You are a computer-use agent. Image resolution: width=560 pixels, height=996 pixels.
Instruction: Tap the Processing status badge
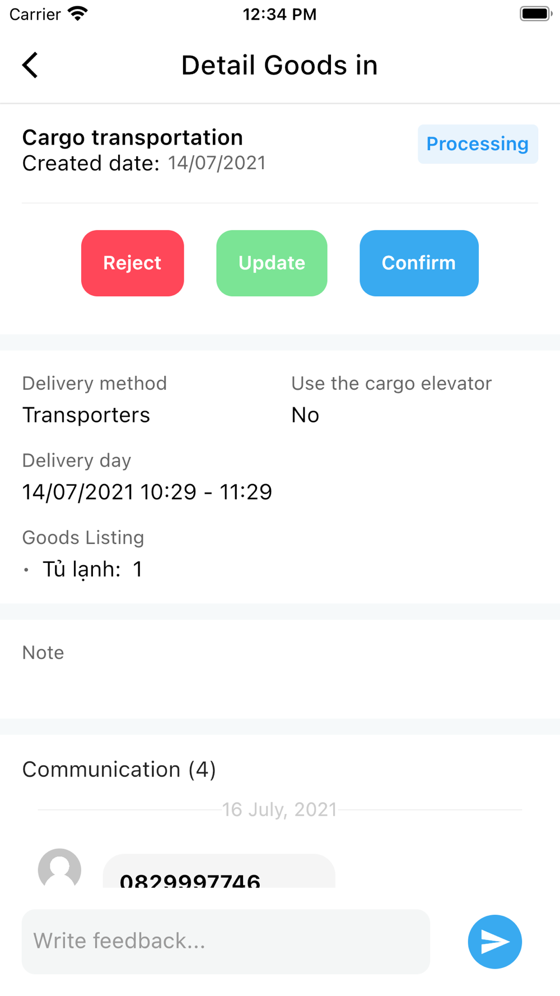coord(478,144)
